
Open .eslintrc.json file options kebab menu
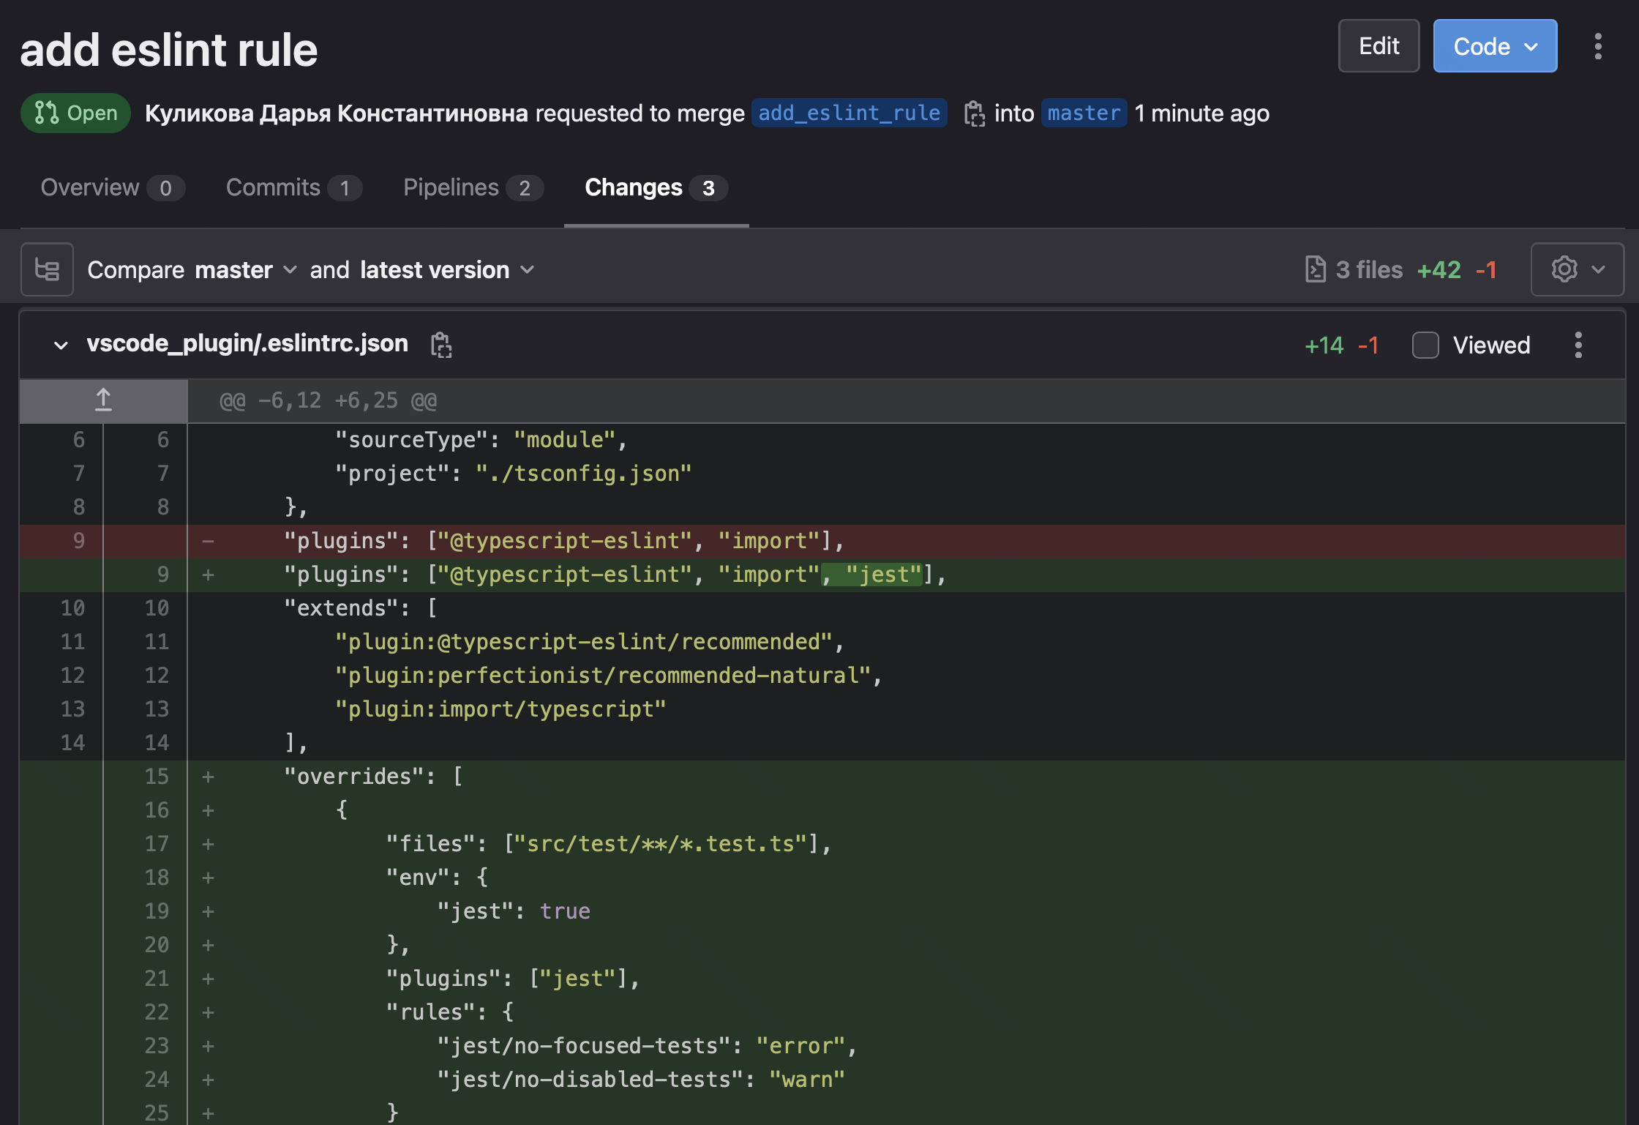click(1578, 345)
